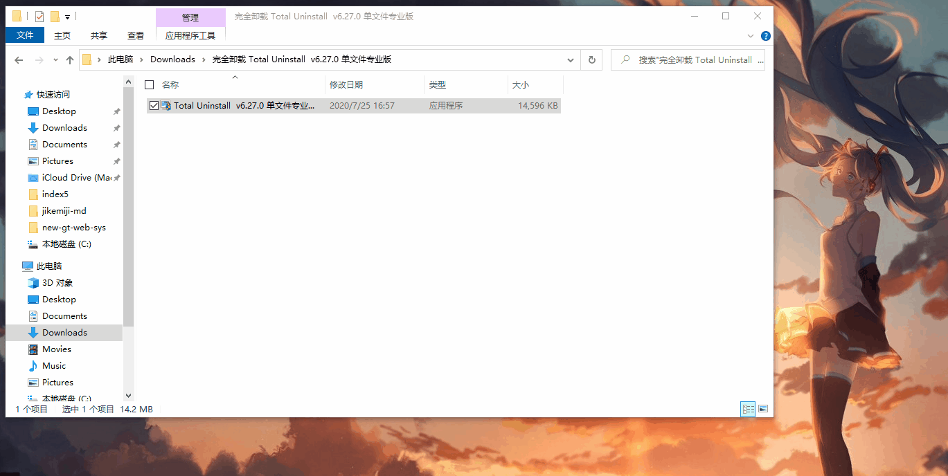Click the Movies film icon in sidebar
948x476 pixels.
tap(33, 349)
